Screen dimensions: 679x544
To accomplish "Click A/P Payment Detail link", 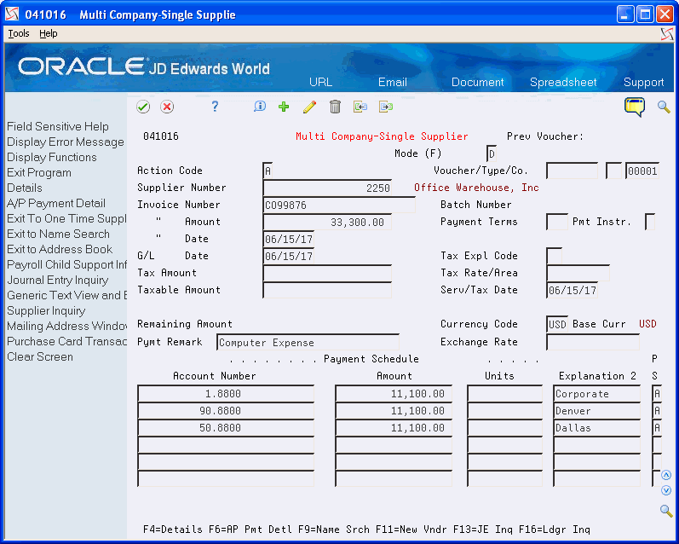I will pyautogui.click(x=56, y=203).
